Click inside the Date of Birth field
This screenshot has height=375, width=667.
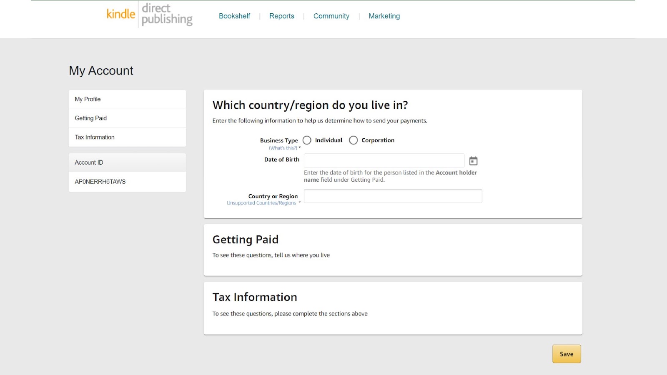tap(384, 160)
